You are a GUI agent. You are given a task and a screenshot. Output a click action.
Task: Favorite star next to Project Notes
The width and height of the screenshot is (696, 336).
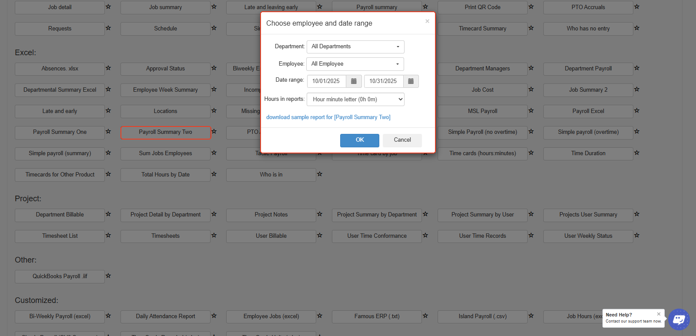pos(320,214)
